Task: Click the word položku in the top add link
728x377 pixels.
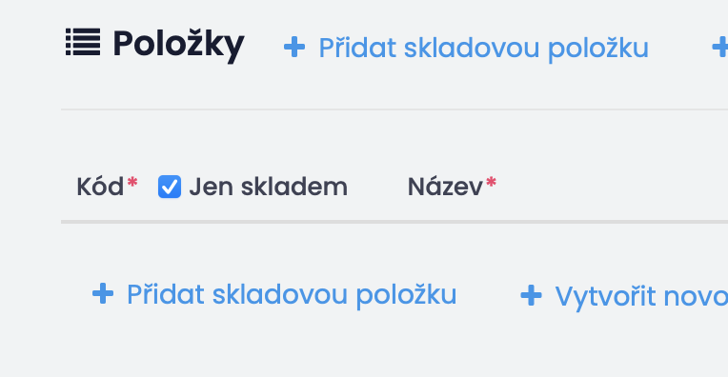Action: (598, 49)
